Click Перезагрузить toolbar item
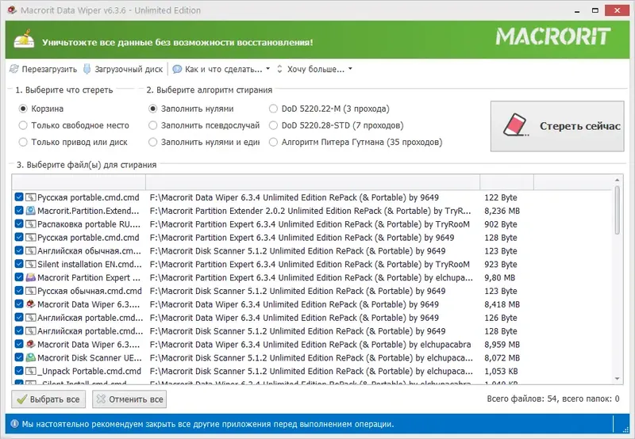The height and width of the screenshot is (439, 635). (x=44, y=69)
